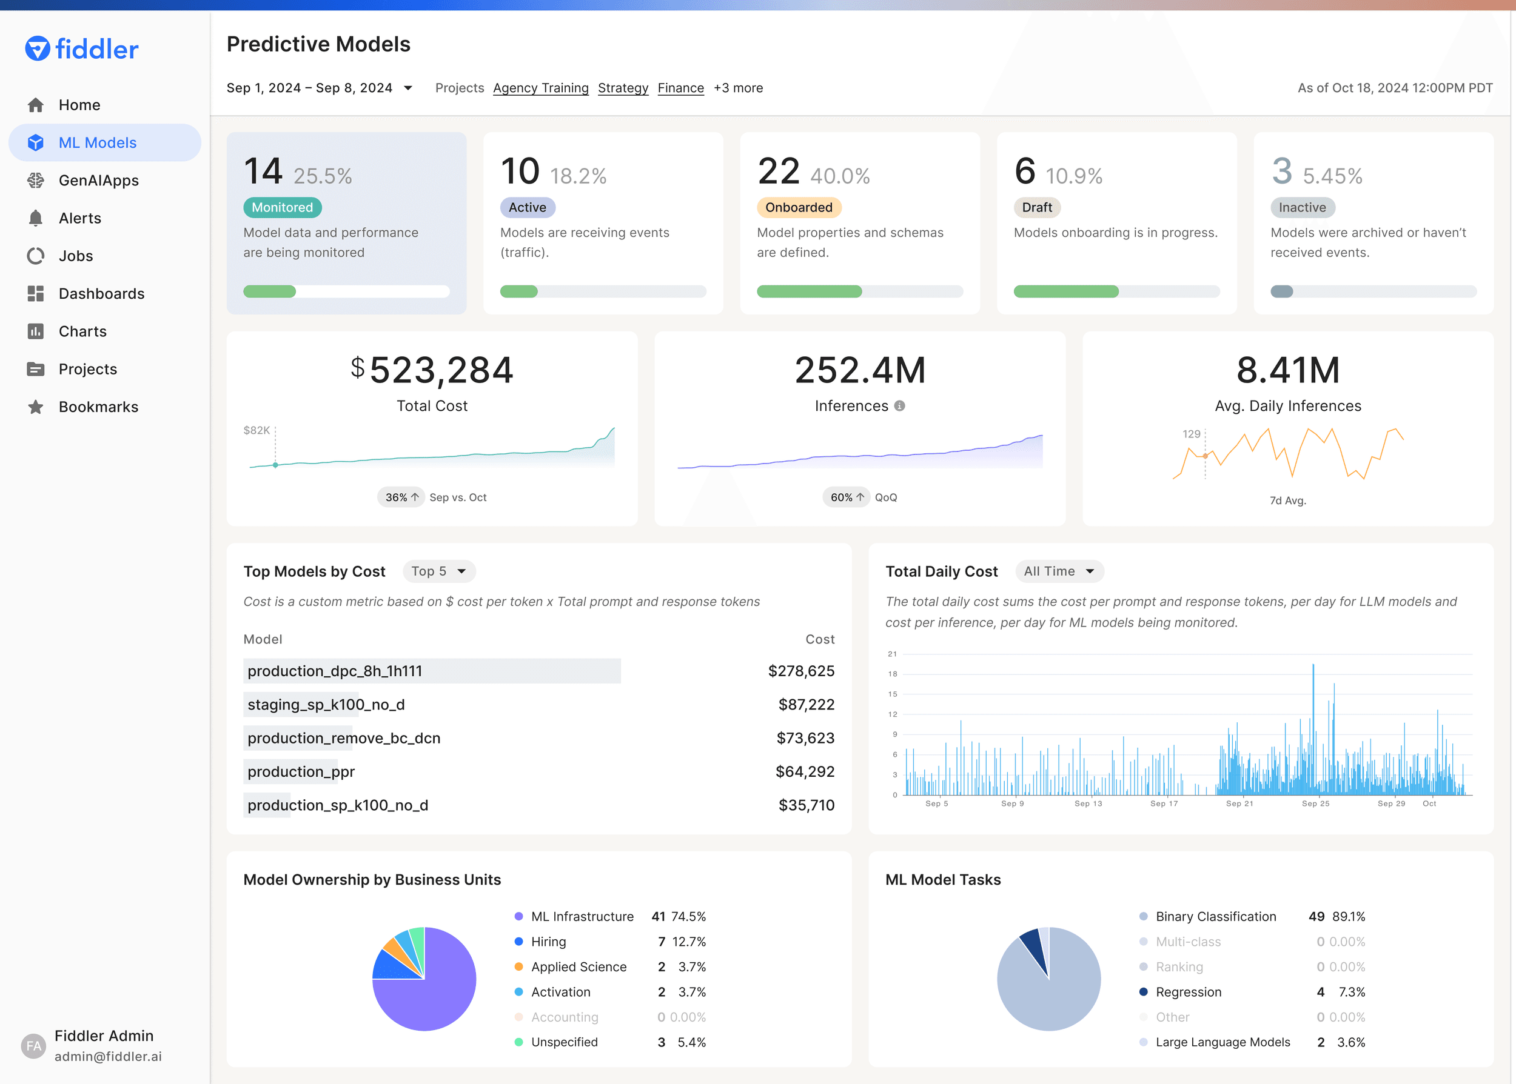
Task: Click the FA user avatar
Action: click(x=33, y=1046)
